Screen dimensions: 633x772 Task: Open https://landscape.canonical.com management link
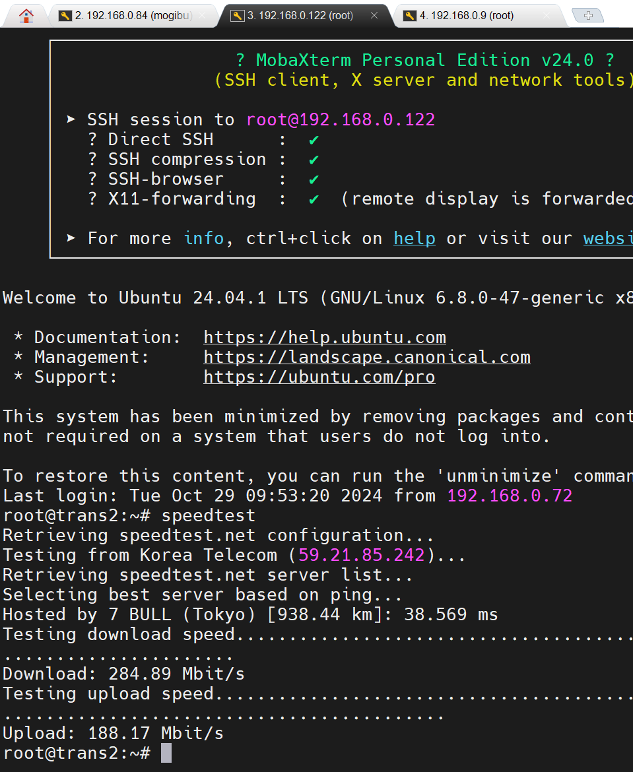coord(367,357)
